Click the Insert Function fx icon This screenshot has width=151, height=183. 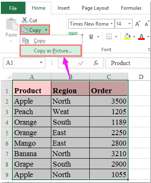[96, 63]
